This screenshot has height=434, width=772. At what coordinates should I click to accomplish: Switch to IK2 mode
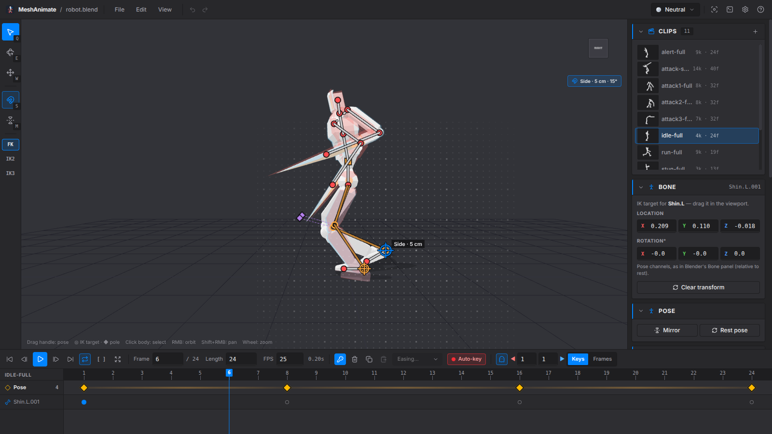[x=11, y=159]
